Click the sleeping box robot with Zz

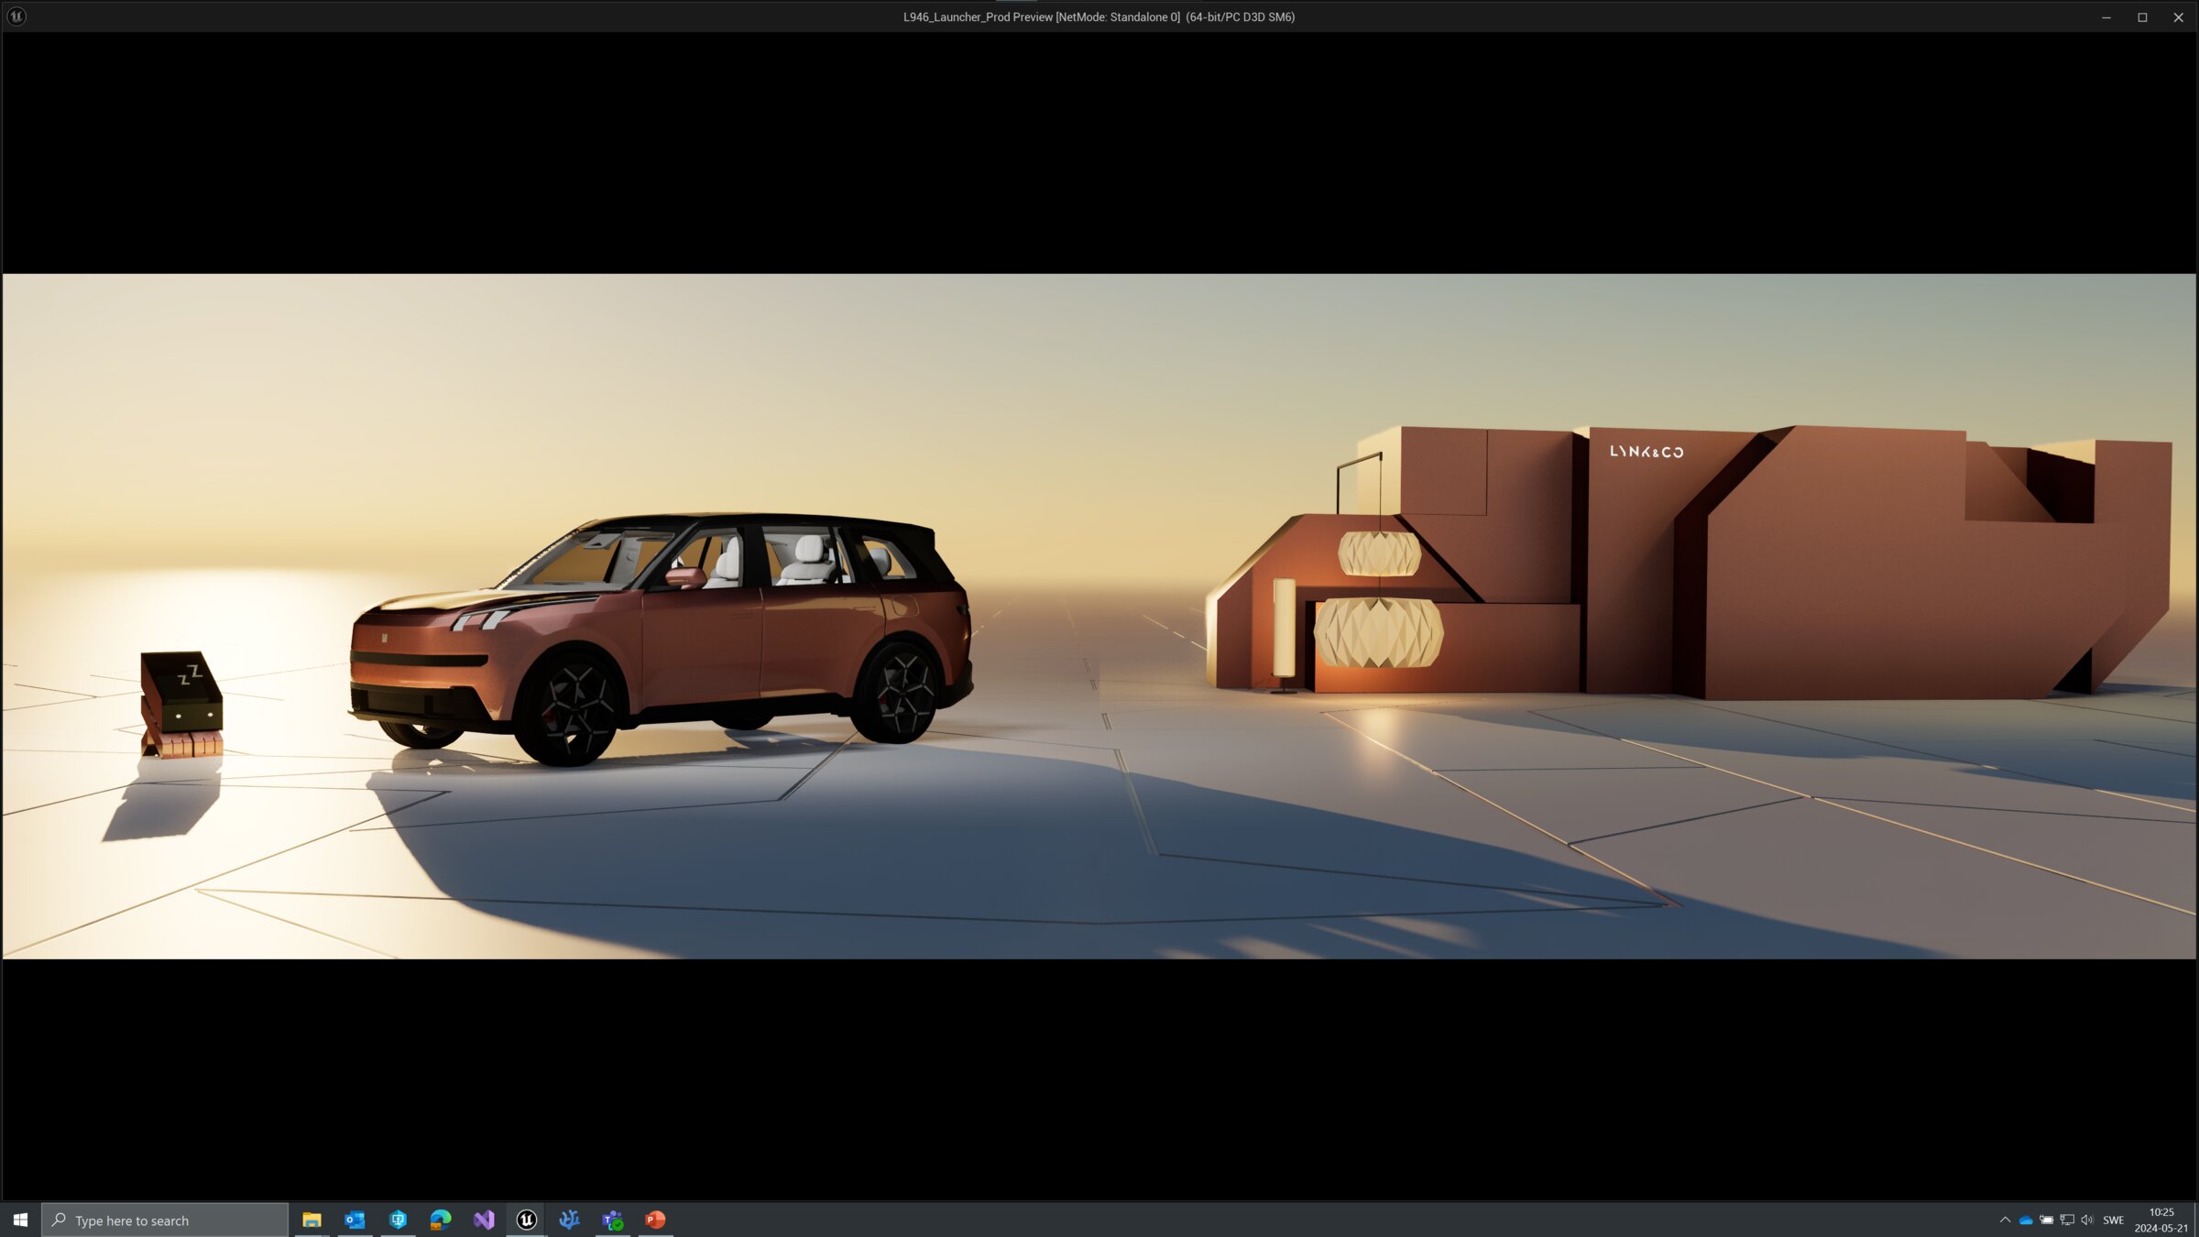point(181,704)
